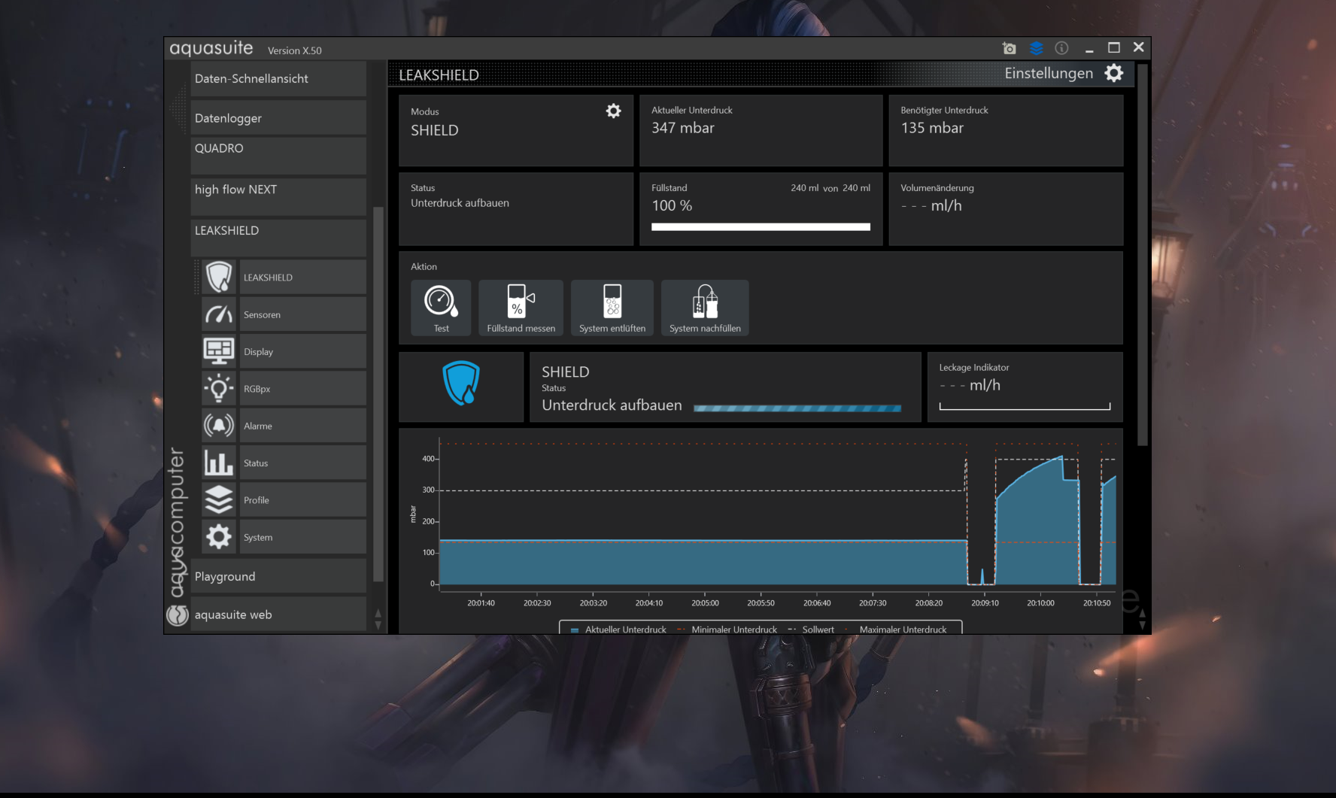
Task: Maximize the aquasuite window
Action: (1114, 47)
